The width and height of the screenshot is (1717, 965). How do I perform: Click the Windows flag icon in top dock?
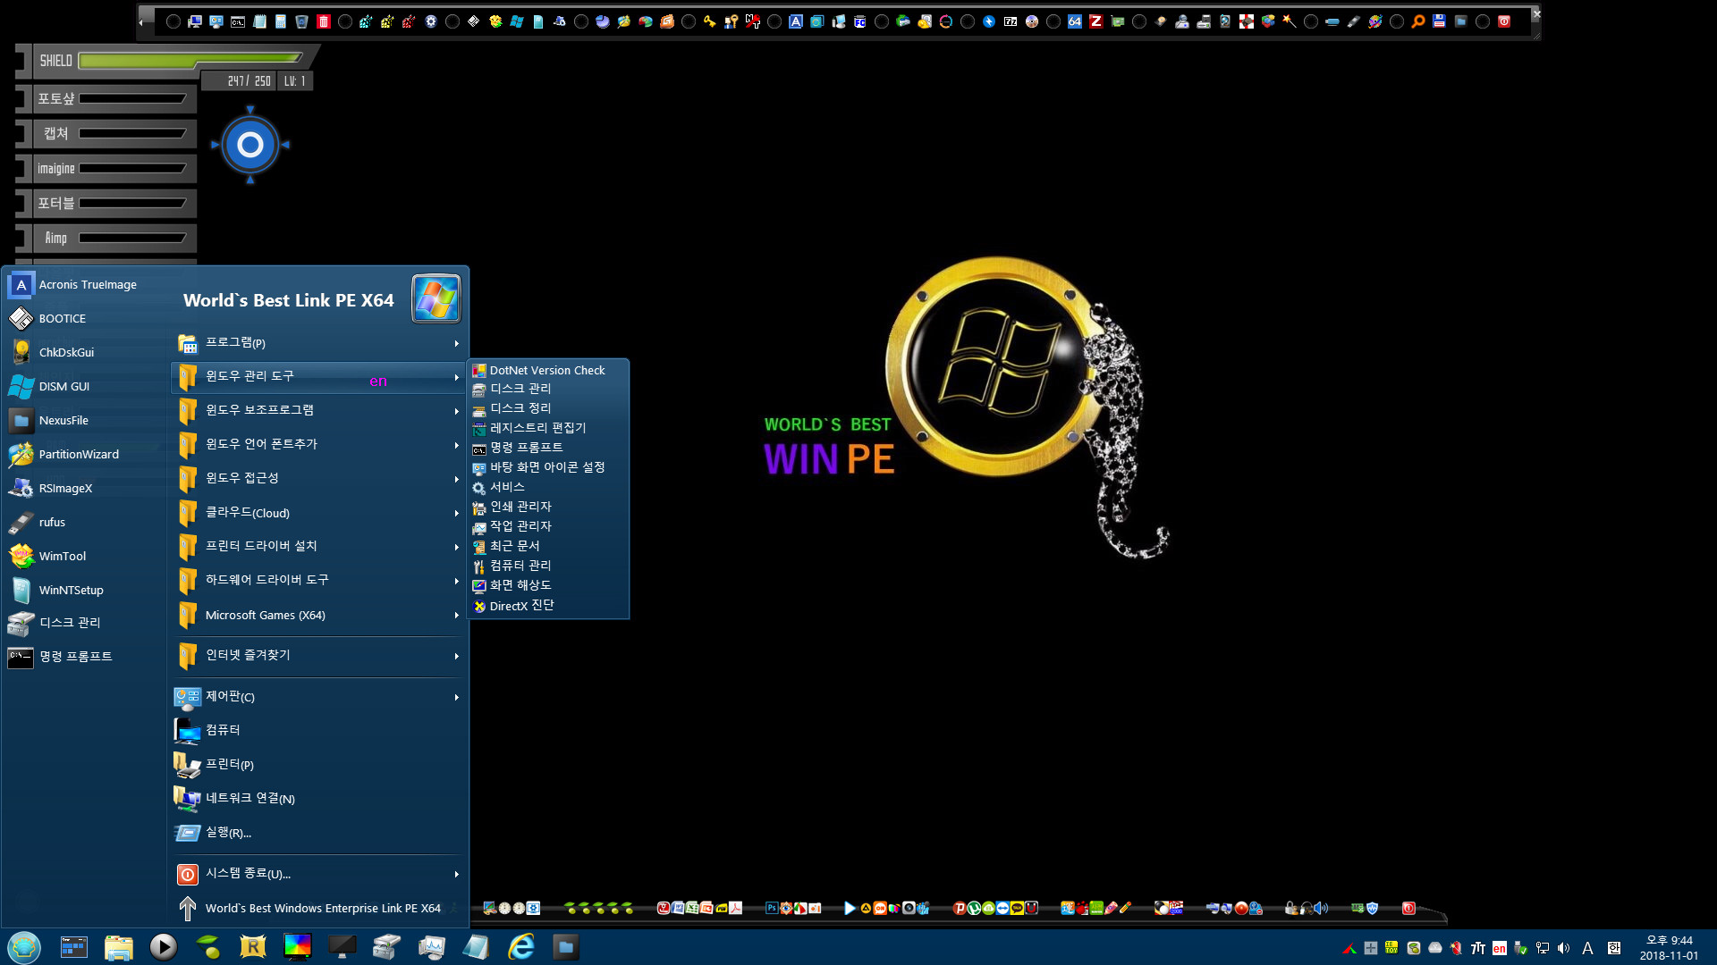coord(517,21)
